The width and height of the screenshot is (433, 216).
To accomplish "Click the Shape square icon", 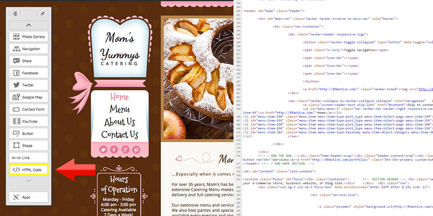I will pyautogui.click(x=16, y=146).
